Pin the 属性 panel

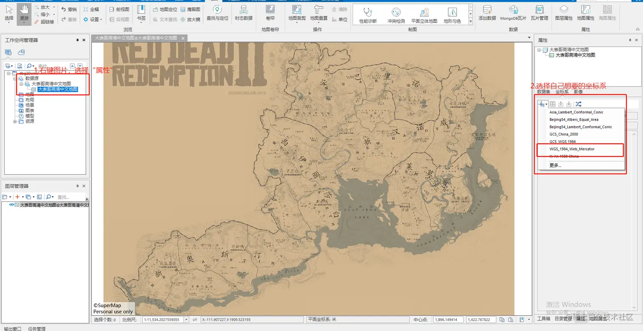click(631, 40)
